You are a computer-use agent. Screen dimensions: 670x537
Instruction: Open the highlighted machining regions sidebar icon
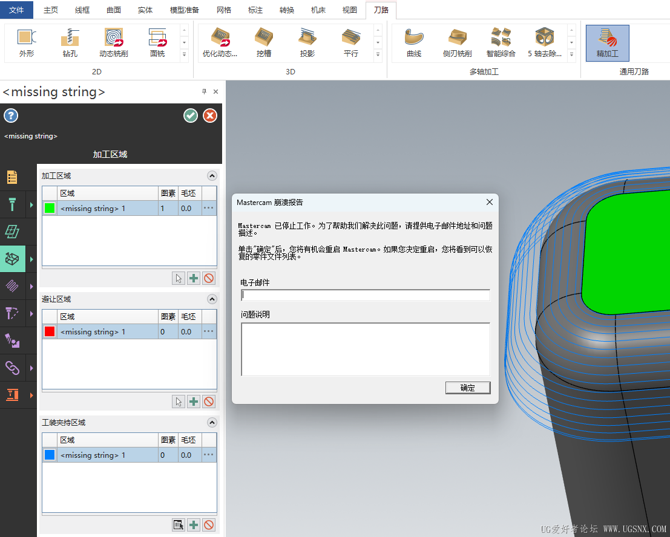[x=12, y=259]
